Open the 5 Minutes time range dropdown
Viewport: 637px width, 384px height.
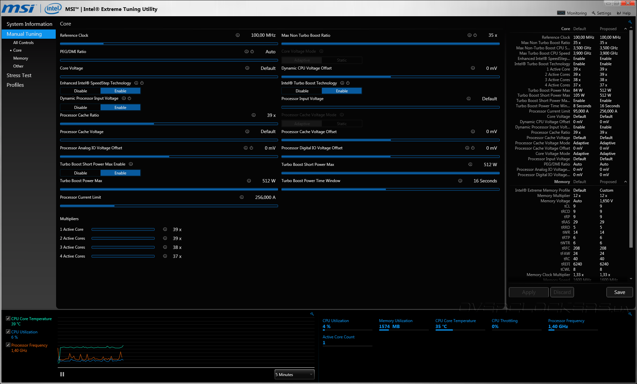[x=294, y=375]
